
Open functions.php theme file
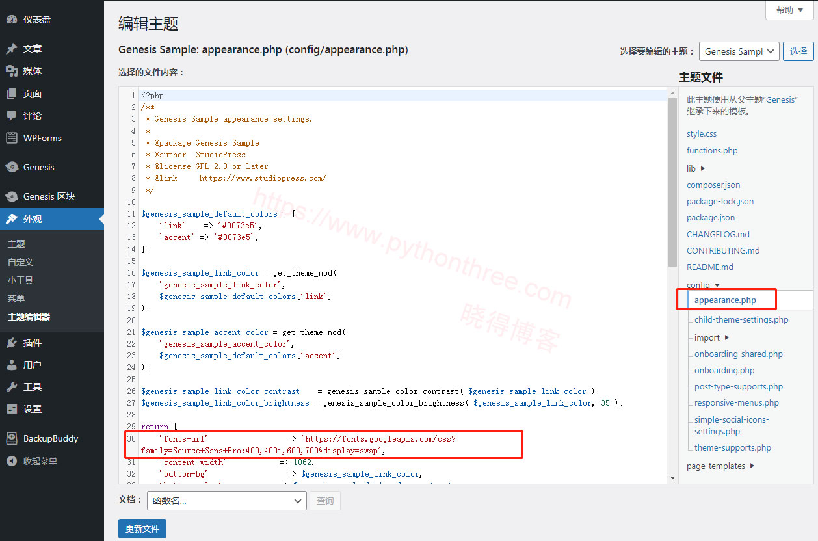coord(712,150)
